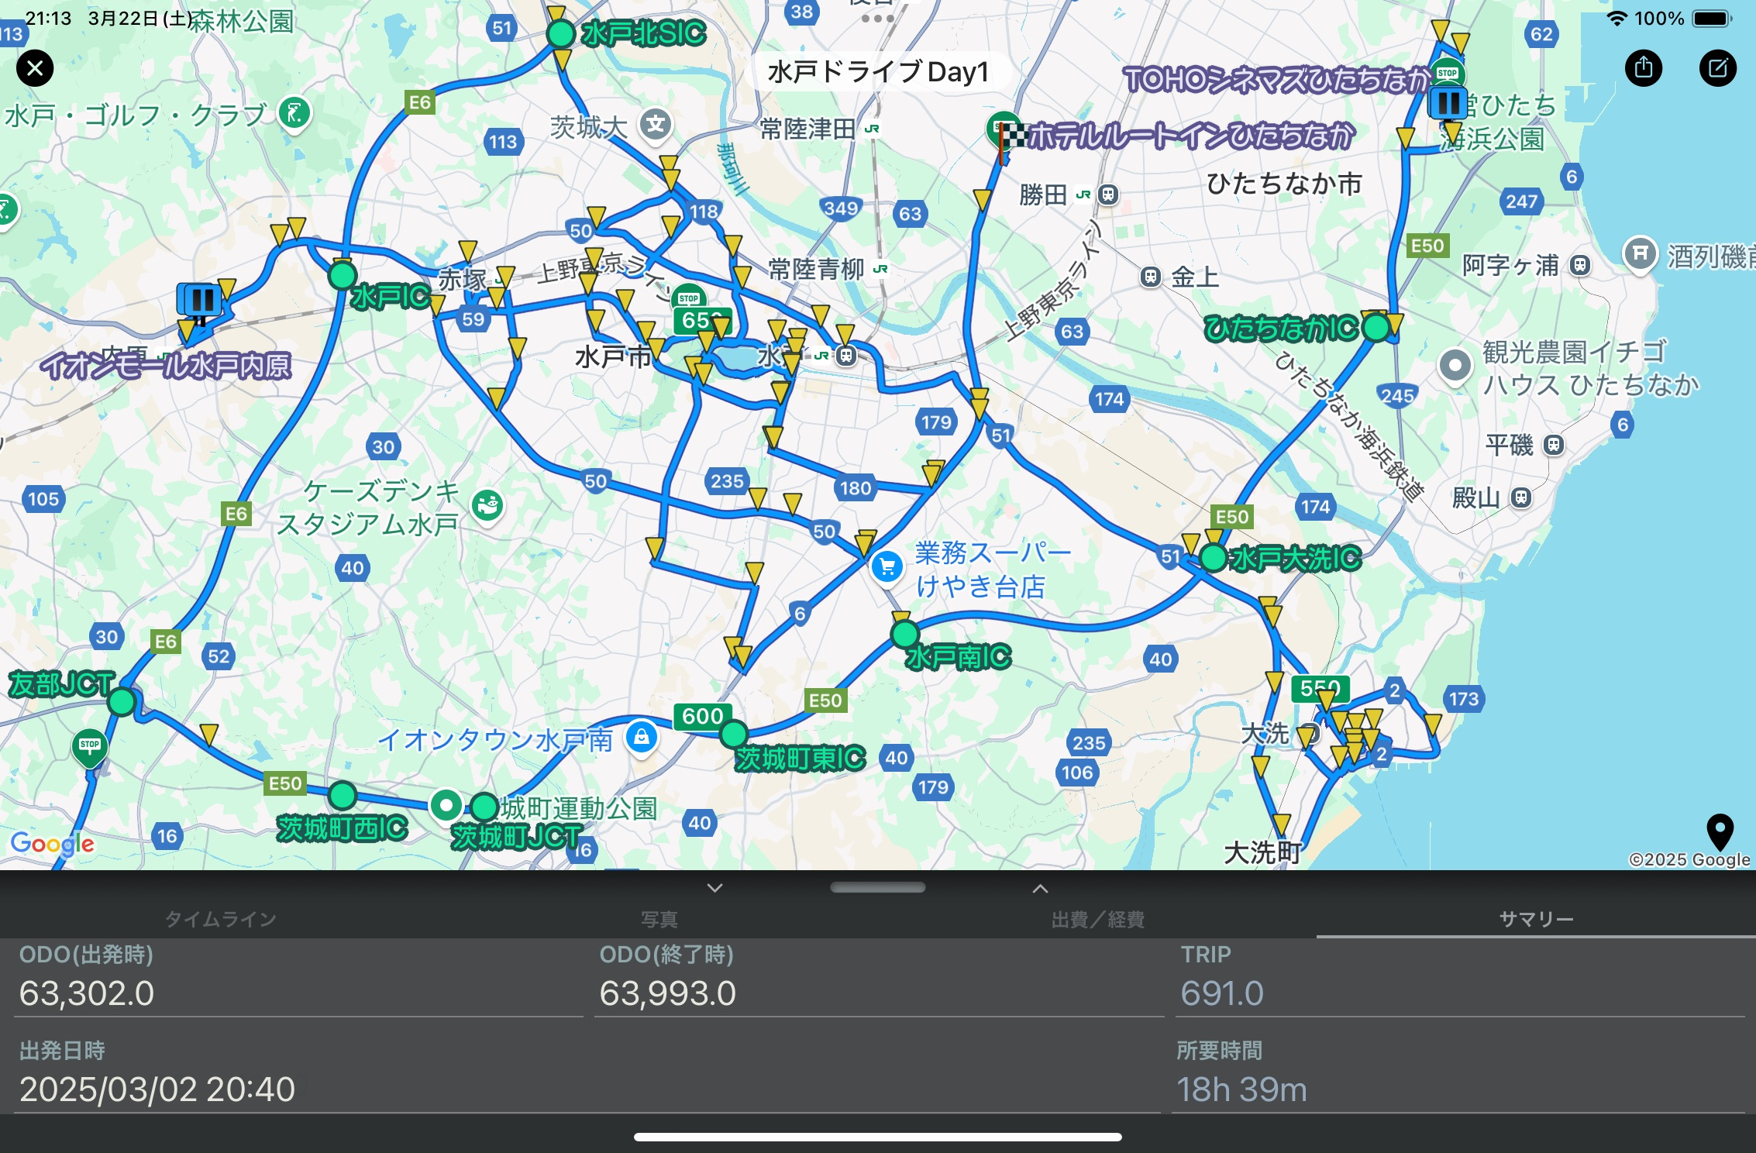The image size is (1756, 1153).
Task: Tap the Wi-Fi icon in status bar
Action: tap(1616, 18)
